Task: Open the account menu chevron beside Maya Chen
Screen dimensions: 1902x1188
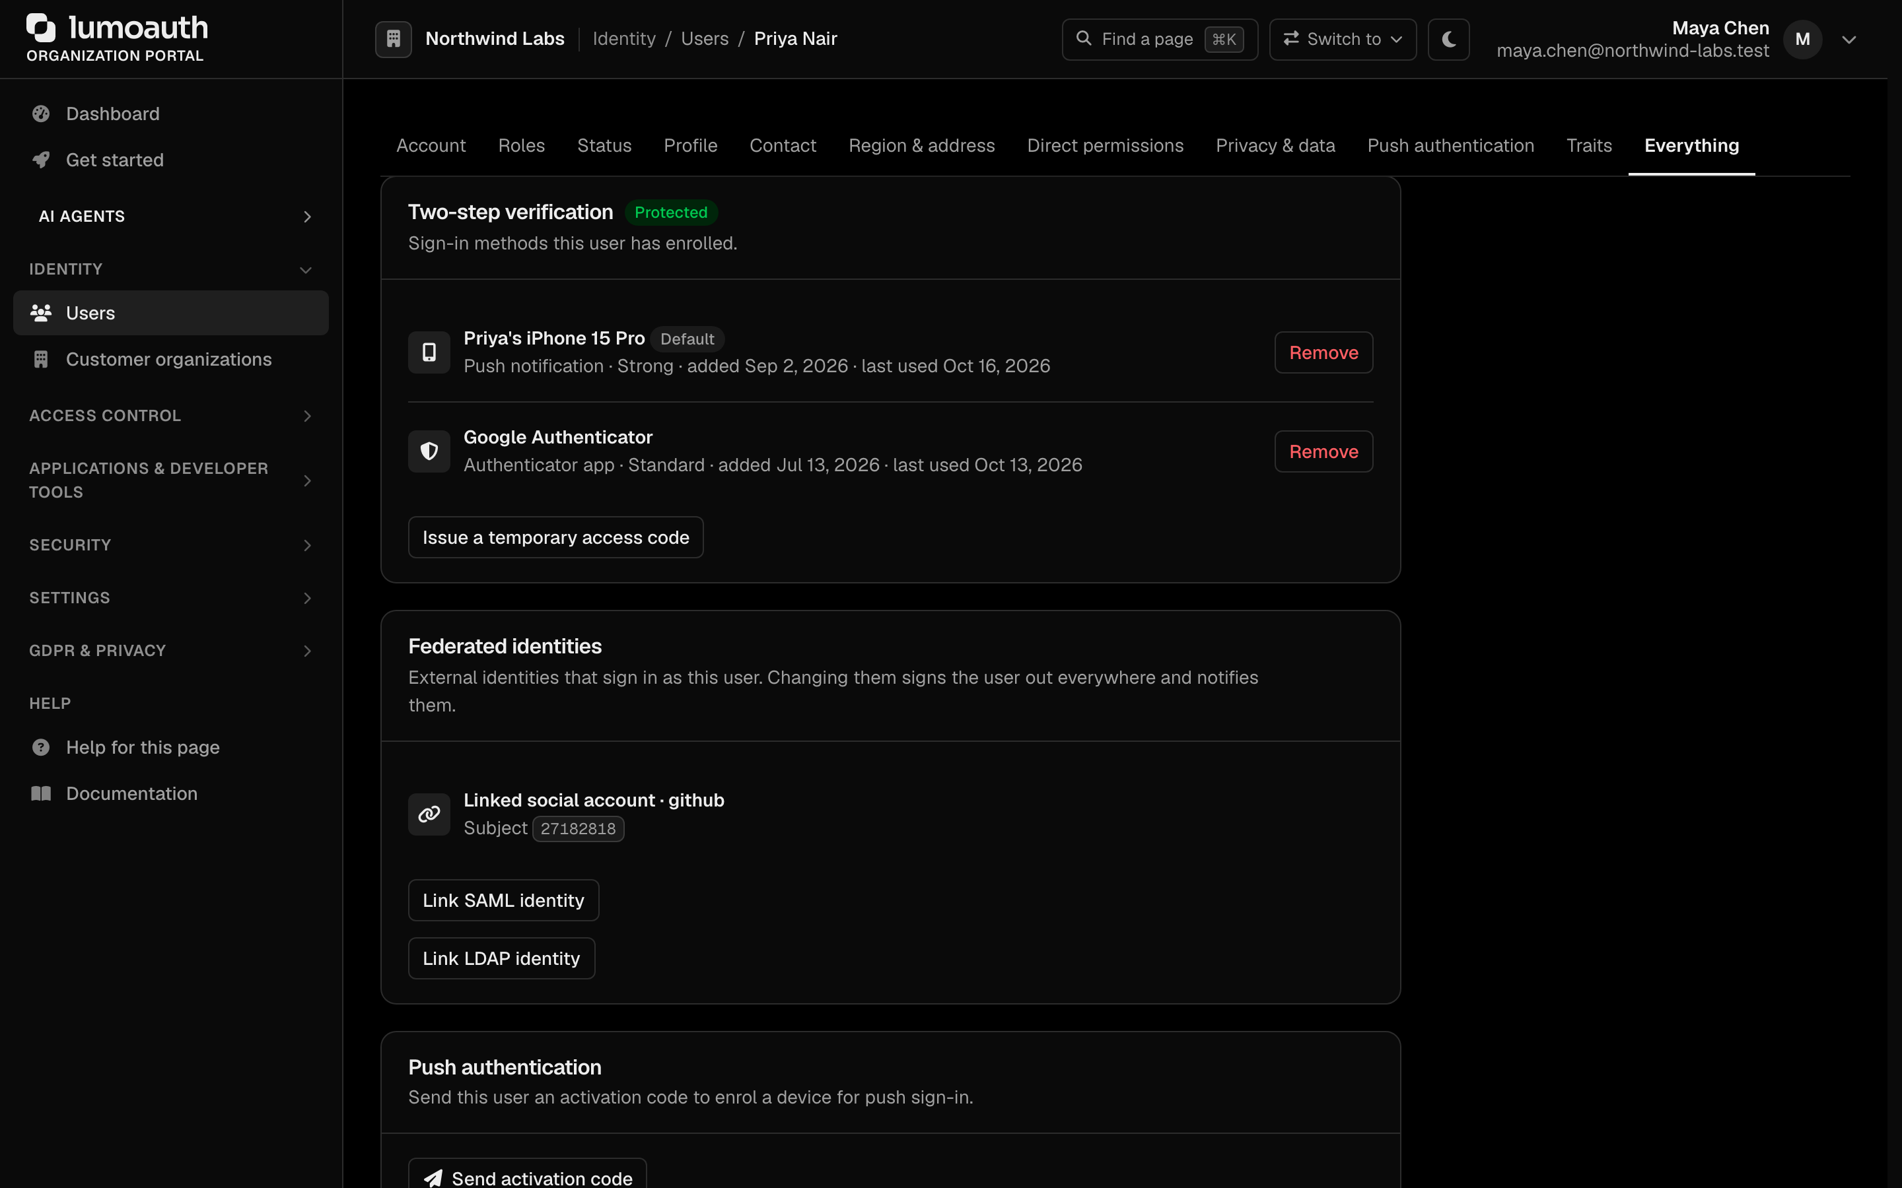Action: click(x=1849, y=40)
